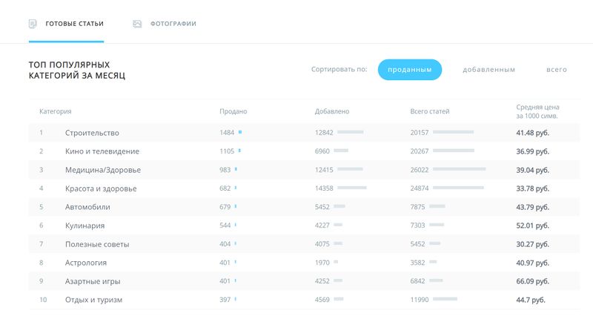The height and width of the screenshot is (319, 593).
Task: Click price 43.79 руб. for Автомобили
Action: [532, 207]
